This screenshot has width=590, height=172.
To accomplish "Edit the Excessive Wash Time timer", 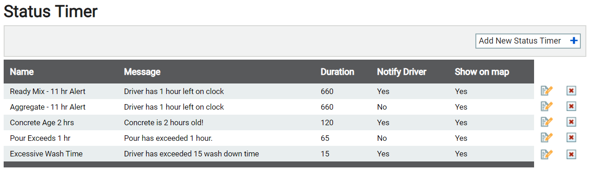I will tap(546, 153).
